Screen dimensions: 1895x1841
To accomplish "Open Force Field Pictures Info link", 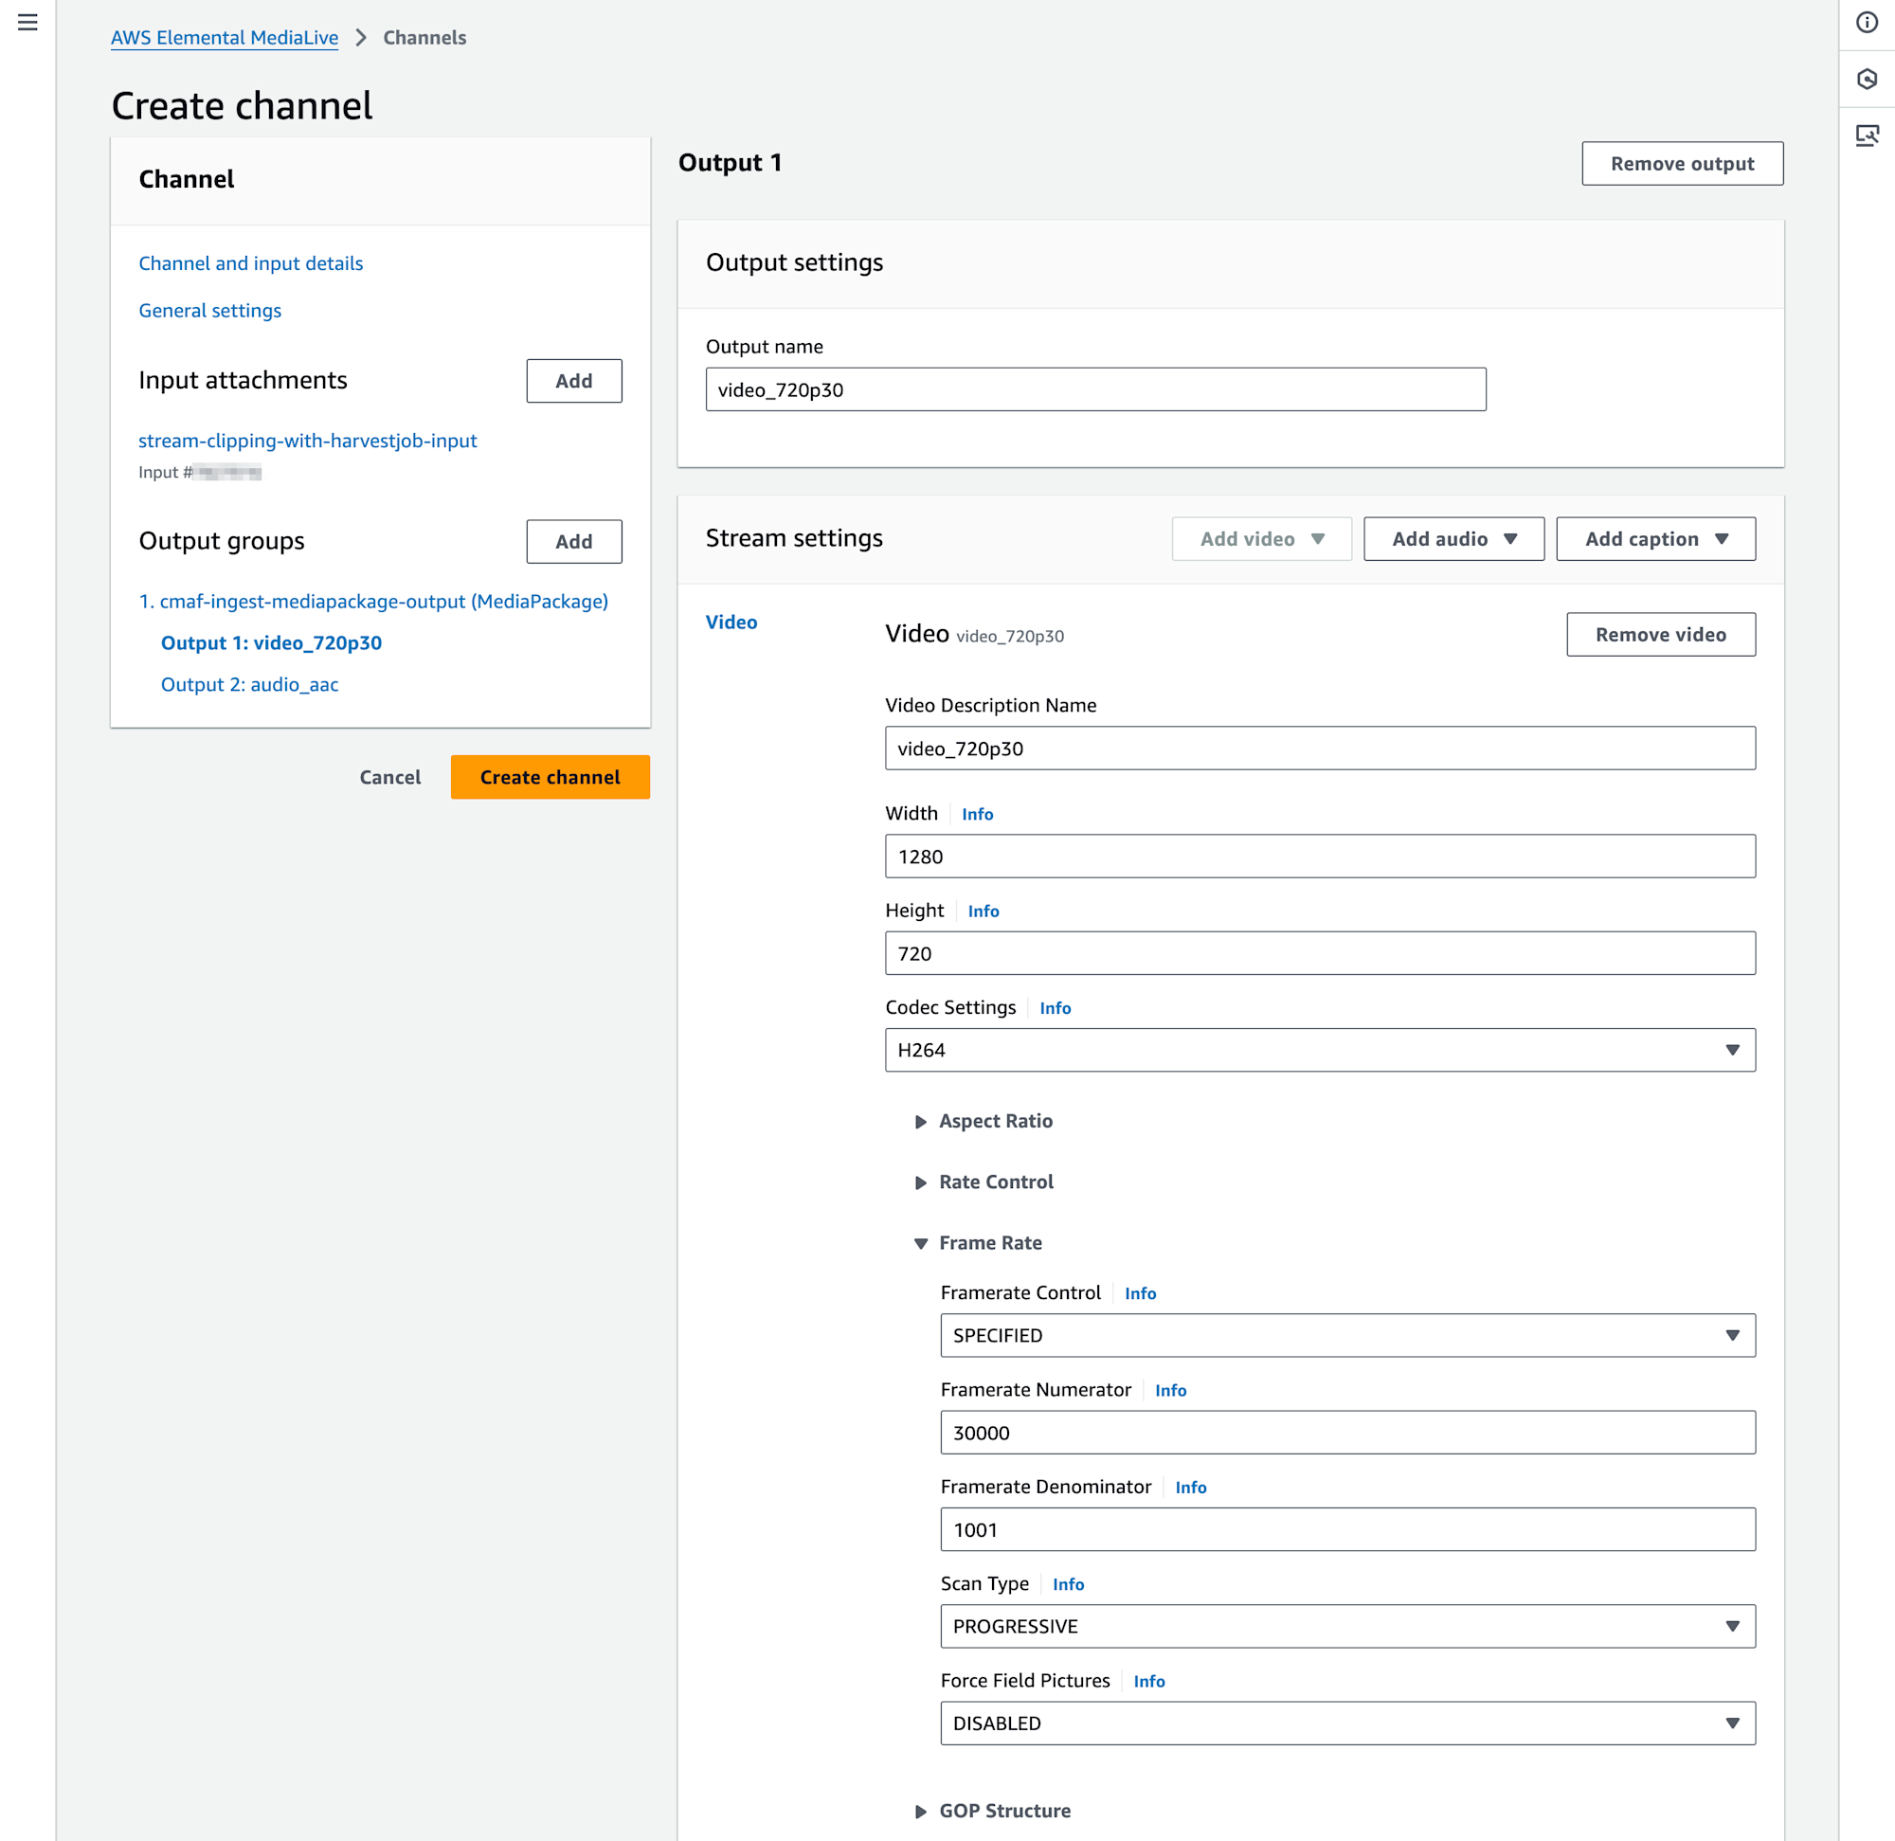I will (x=1148, y=1682).
